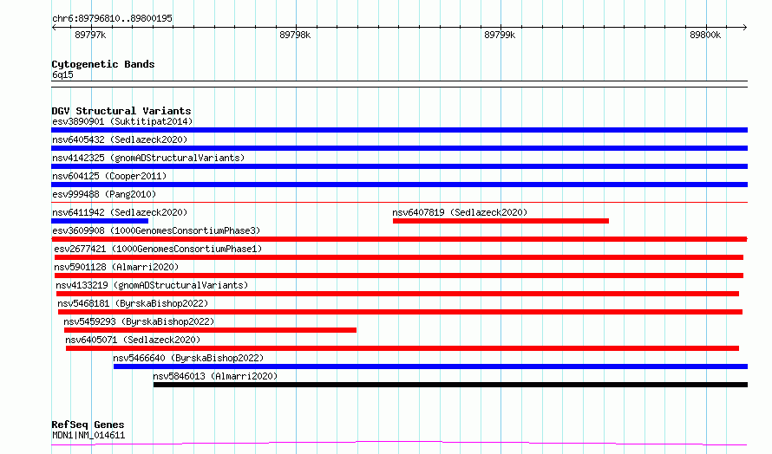Click the nsv5468181 (ByrskaBishop2022) label
The width and height of the screenshot is (772, 454).
133,303
